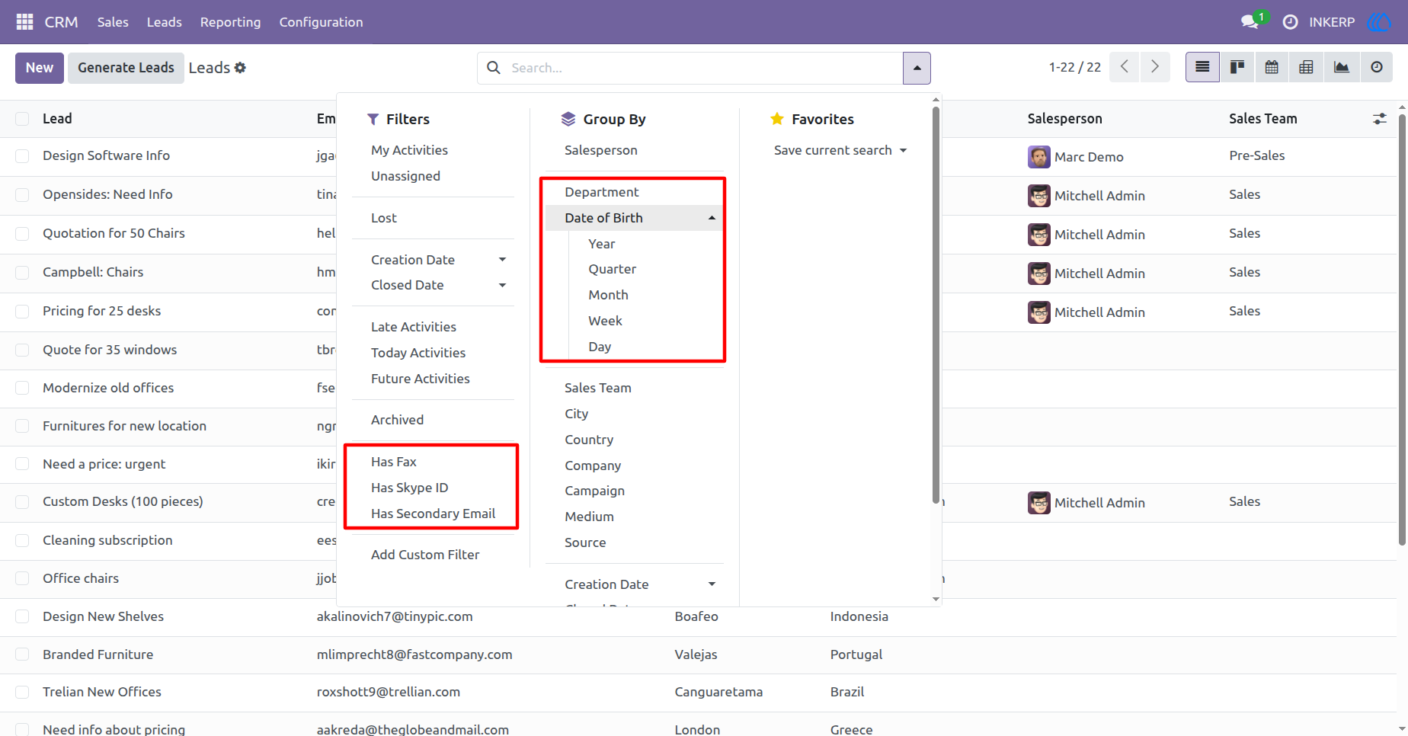Switch to kanban view icon
1408x736 pixels.
point(1237,67)
